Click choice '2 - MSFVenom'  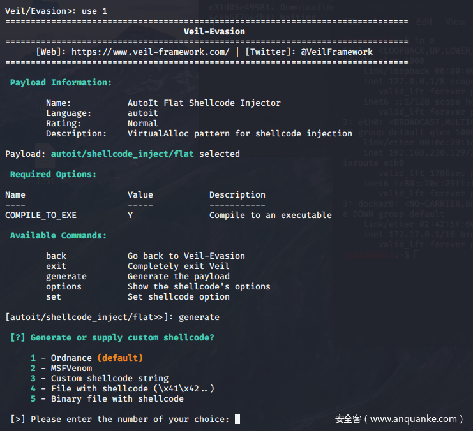[x=61, y=369]
